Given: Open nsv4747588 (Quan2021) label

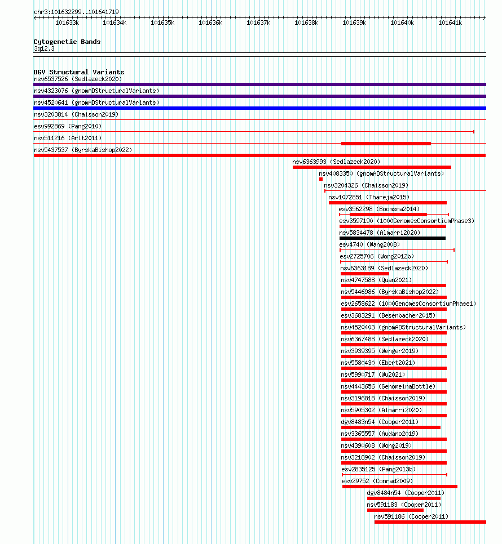Looking at the screenshot, I should [376, 280].
